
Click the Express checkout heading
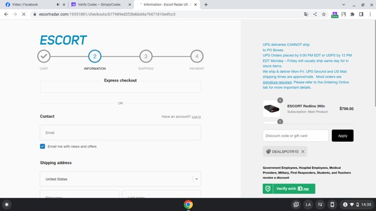pyautogui.click(x=120, y=80)
